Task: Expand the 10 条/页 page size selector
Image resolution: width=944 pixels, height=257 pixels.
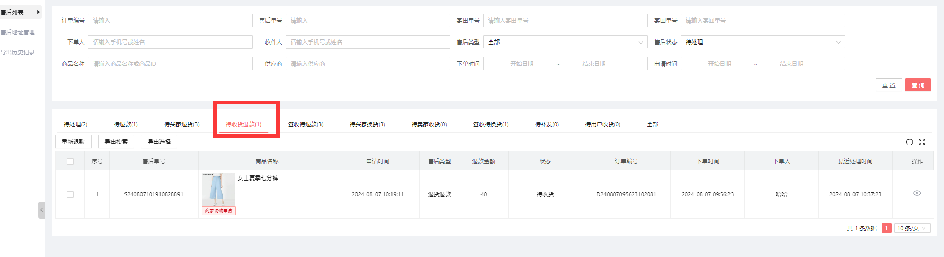Action: (912, 228)
